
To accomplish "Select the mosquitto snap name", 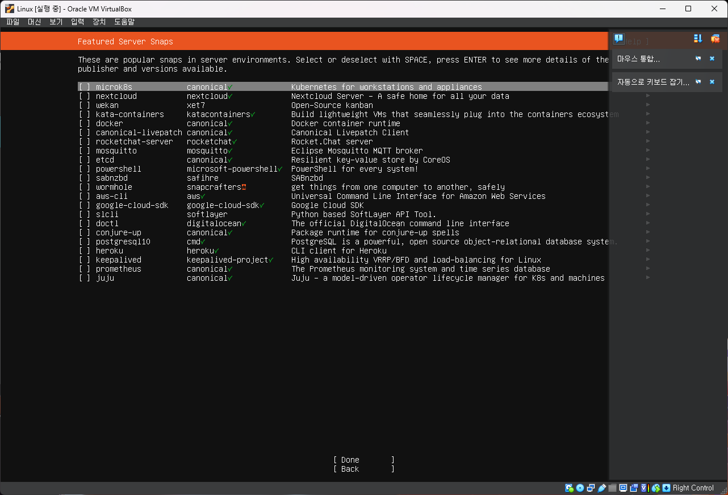I will tap(116, 151).
